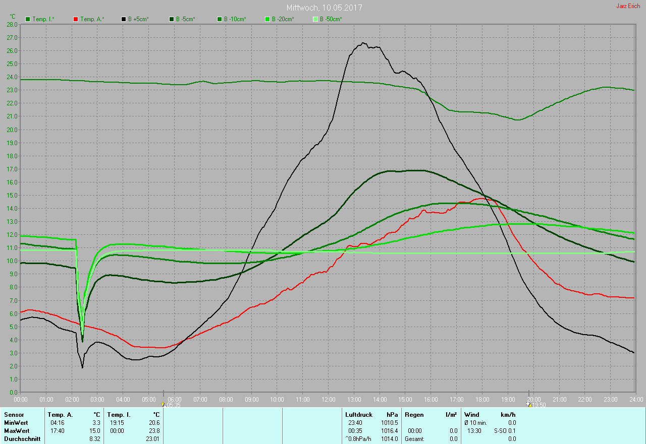
Task: Click the wind direction entry 'S-SO 0.1'
Action: (x=505, y=431)
